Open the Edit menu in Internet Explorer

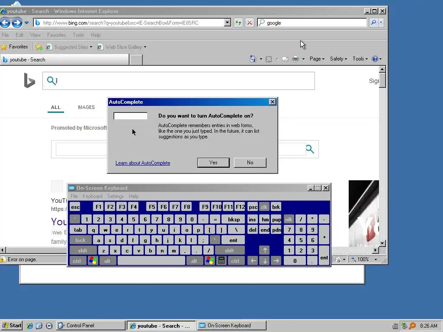pyautogui.click(x=19, y=35)
